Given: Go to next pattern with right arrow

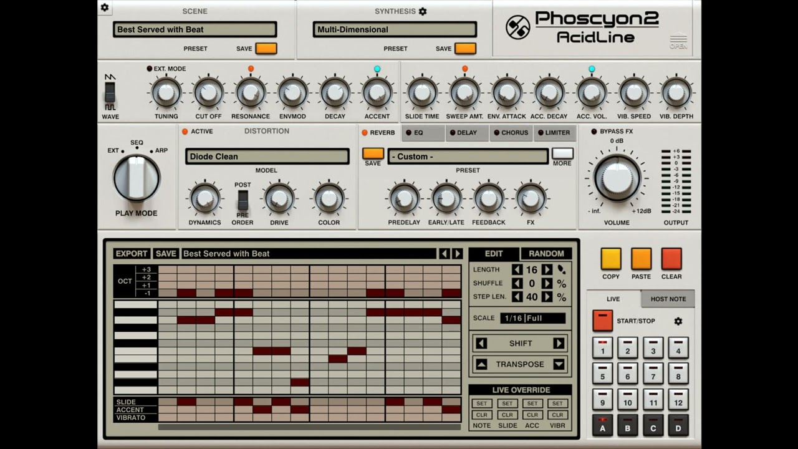Looking at the screenshot, I should 458,254.
